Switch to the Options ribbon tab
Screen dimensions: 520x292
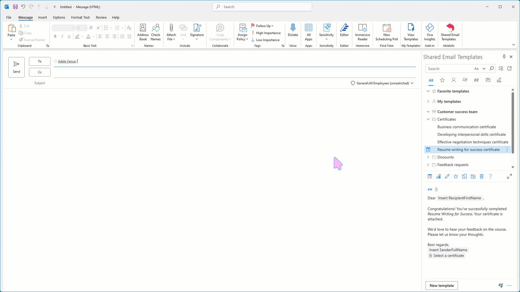[59, 17]
